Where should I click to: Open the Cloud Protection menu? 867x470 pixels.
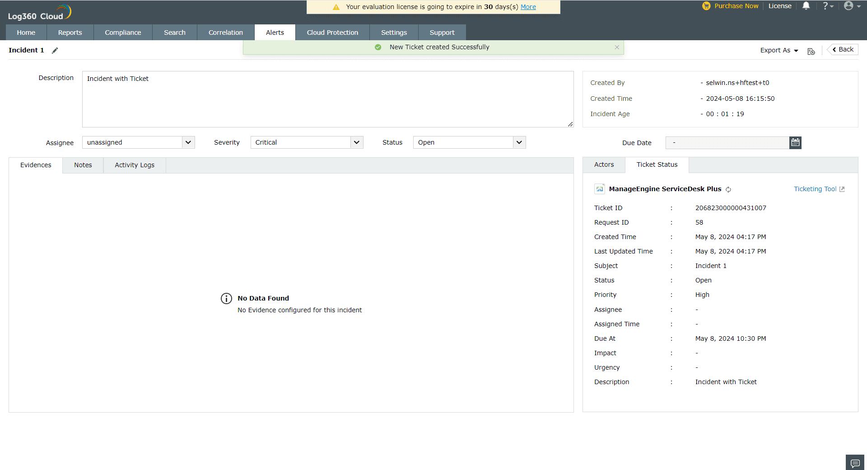(x=332, y=32)
